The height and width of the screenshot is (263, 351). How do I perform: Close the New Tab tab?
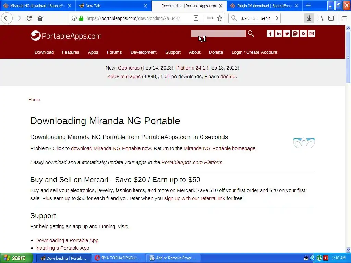pos(145,6)
